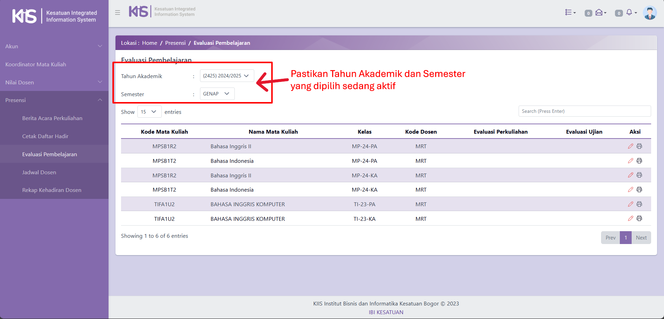Open Berita Acara Perkuliahan menu item

pos(52,118)
